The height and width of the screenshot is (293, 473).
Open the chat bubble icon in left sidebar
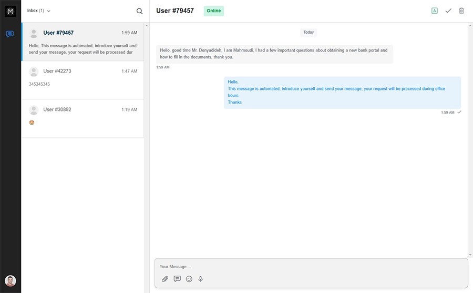10,34
